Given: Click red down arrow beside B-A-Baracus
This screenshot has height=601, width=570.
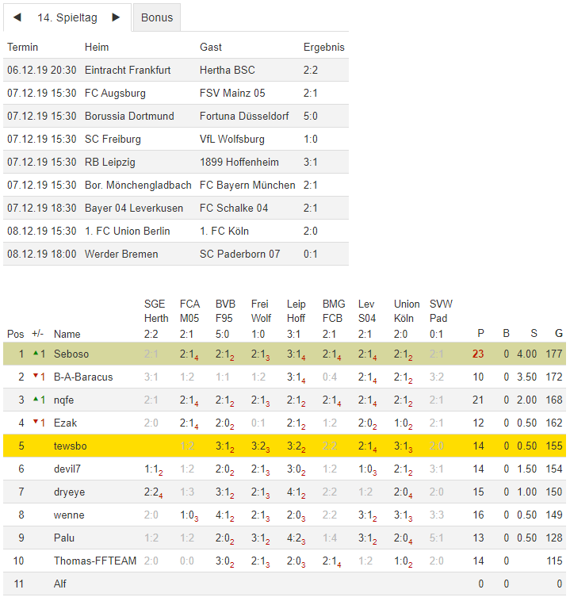Looking at the screenshot, I should tap(36, 376).
